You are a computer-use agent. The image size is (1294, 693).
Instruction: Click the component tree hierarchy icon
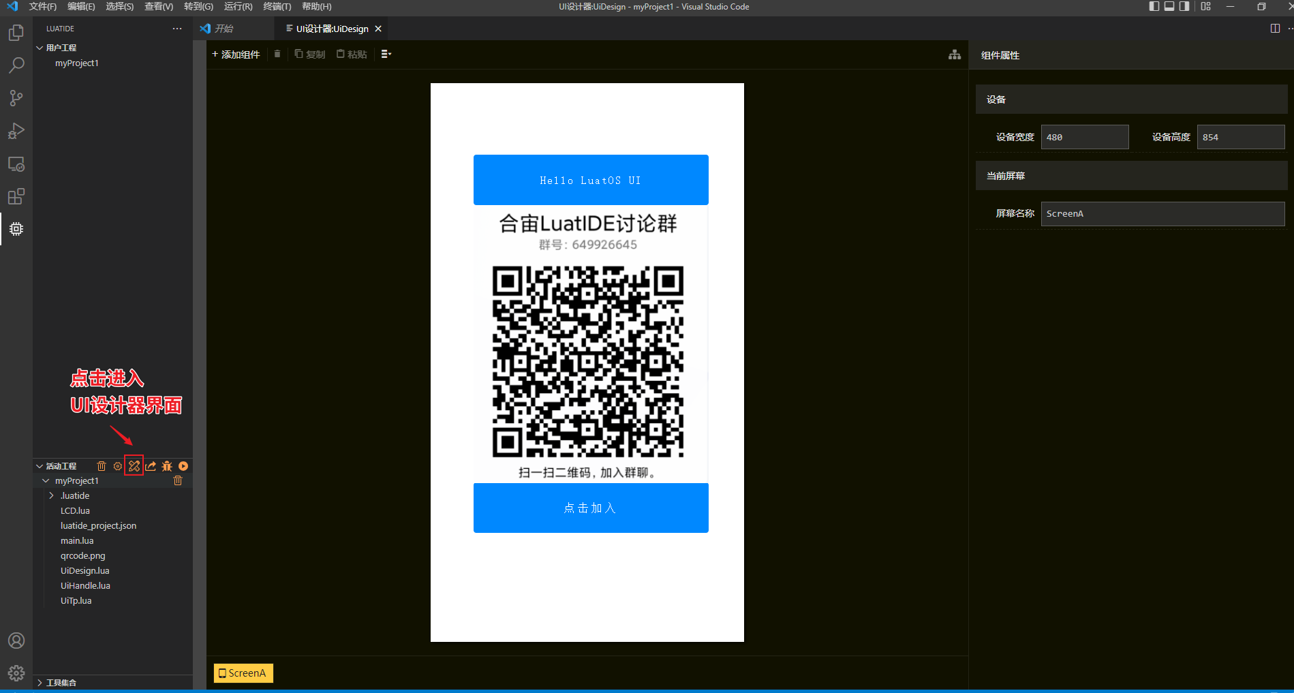tap(954, 55)
